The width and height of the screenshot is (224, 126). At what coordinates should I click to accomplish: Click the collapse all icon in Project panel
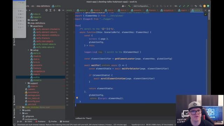coord(54,10)
